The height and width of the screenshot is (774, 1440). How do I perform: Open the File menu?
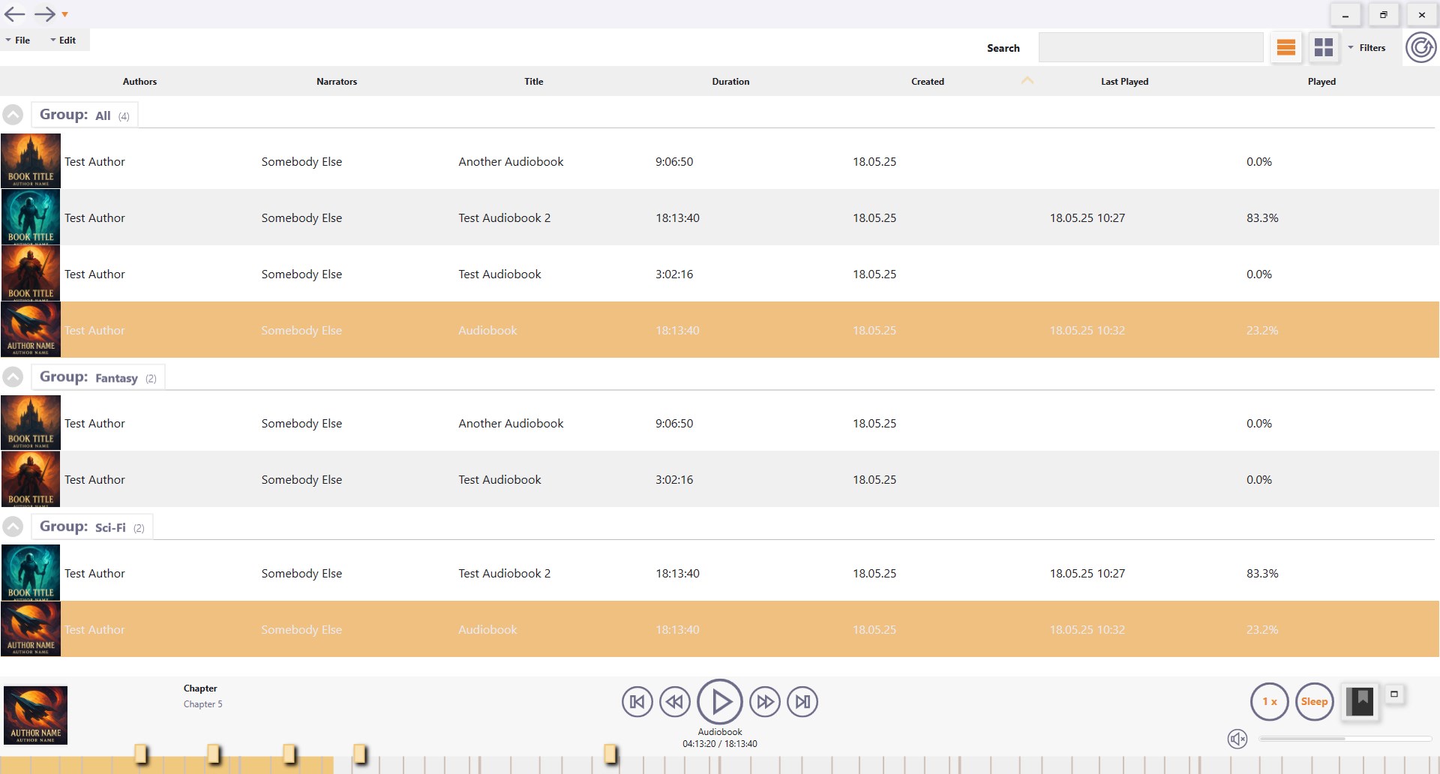(x=22, y=40)
